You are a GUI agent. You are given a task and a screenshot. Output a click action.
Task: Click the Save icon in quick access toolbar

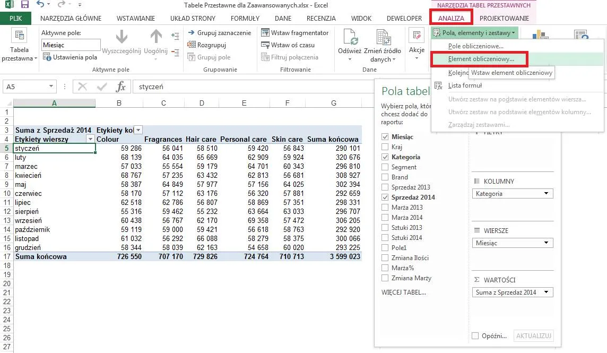pyautogui.click(x=24, y=5)
